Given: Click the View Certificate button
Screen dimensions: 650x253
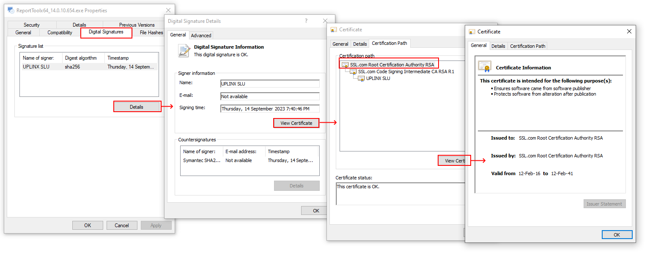Looking at the screenshot, I should point(296,123).
